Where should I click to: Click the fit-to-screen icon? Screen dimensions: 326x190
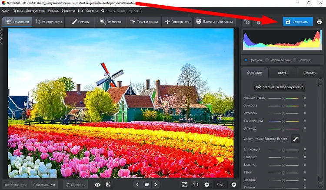pyautogui.click(x=184, y=185)
